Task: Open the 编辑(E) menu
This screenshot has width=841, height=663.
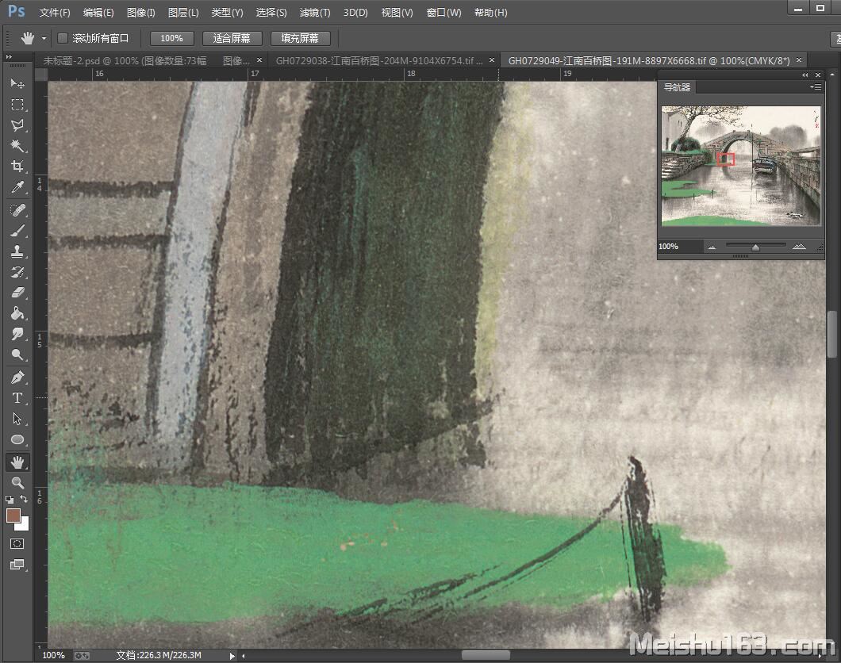Action: 98,13
